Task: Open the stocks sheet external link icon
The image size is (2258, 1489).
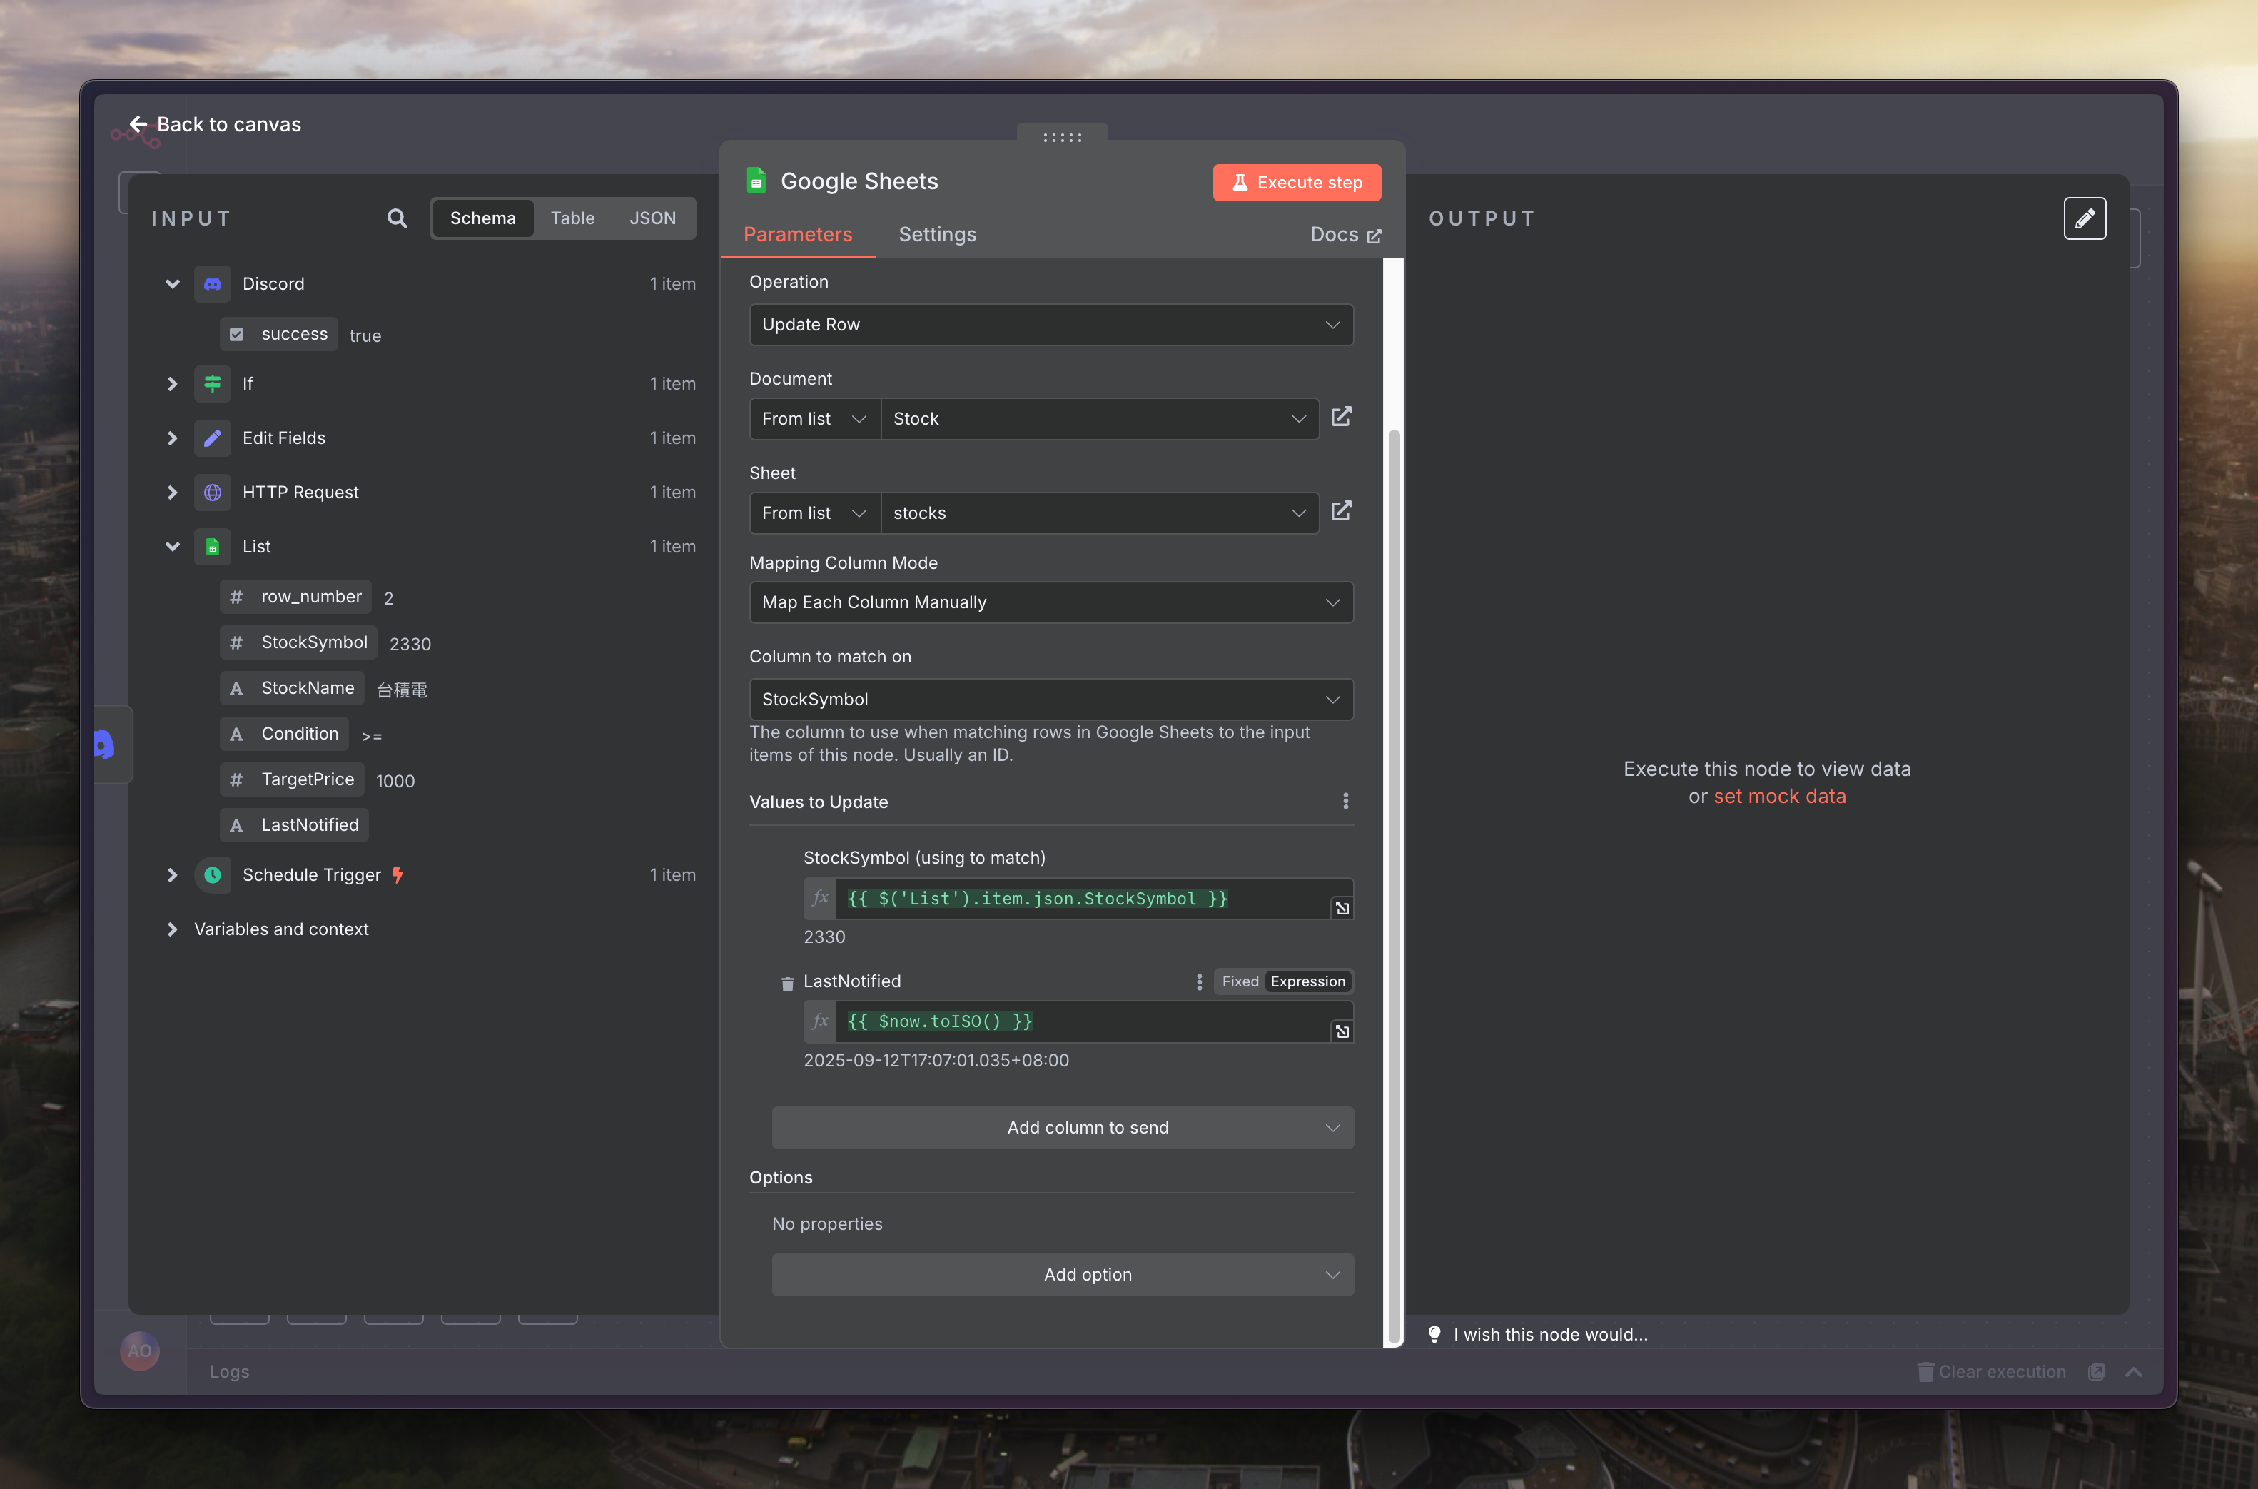Action: click(x=1340, y=512)
